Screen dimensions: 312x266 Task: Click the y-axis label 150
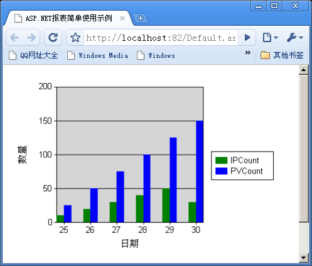click(x=45, y=121)
